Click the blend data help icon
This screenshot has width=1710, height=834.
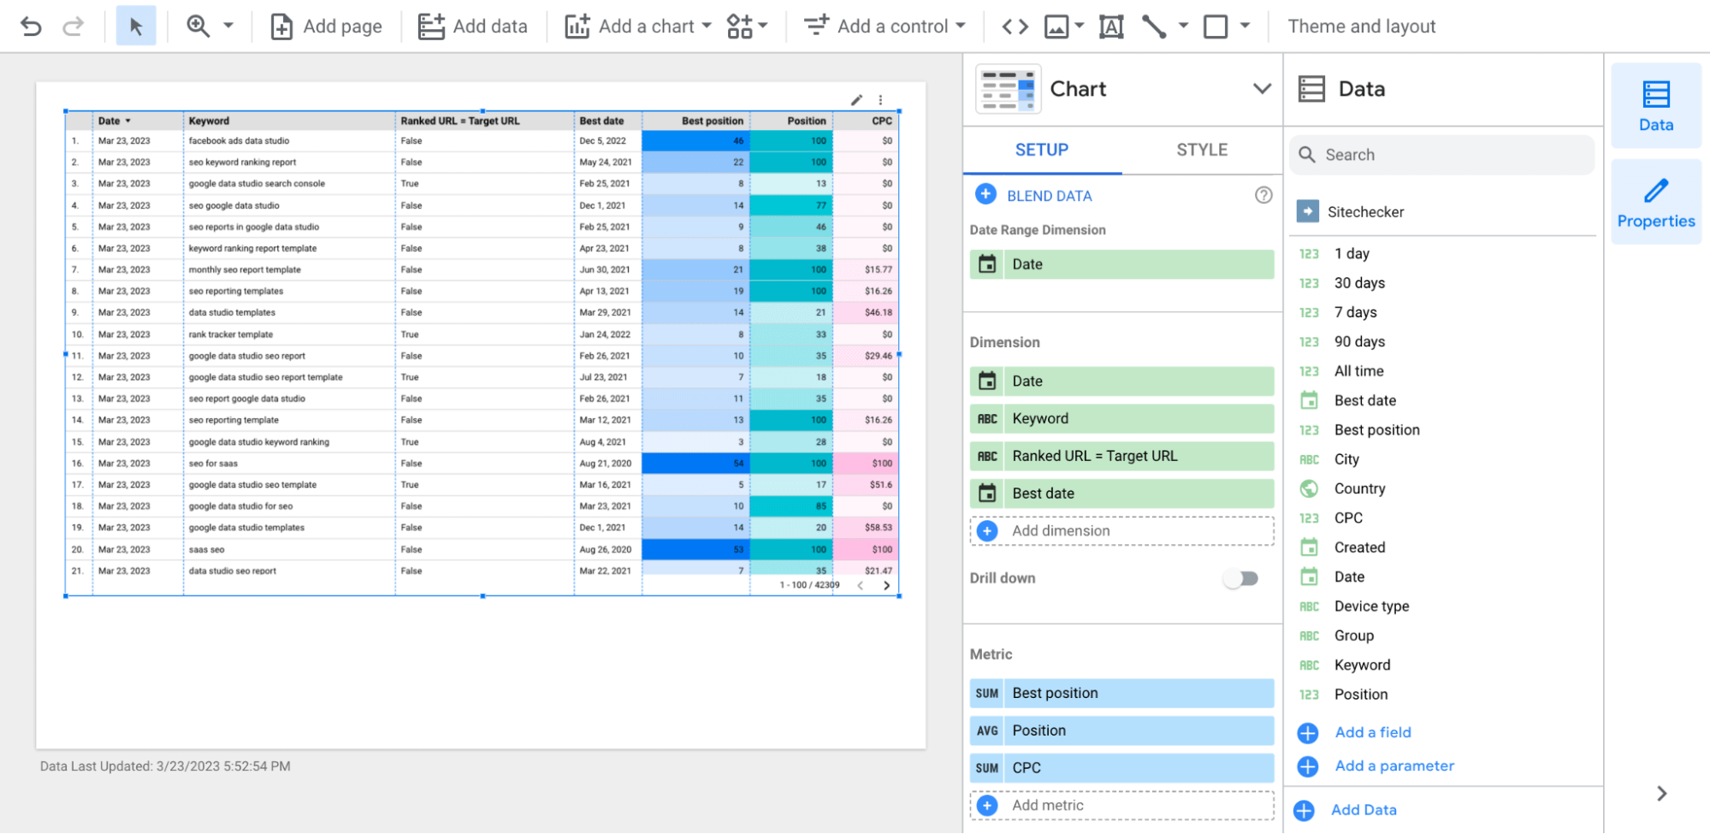[1263, 195]
